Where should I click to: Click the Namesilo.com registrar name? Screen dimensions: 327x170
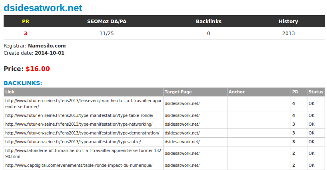tap(47, 46)
